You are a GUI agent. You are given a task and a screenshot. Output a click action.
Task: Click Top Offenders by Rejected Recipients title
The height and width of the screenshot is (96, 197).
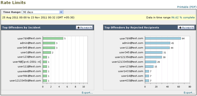click(x=132, y=28)
